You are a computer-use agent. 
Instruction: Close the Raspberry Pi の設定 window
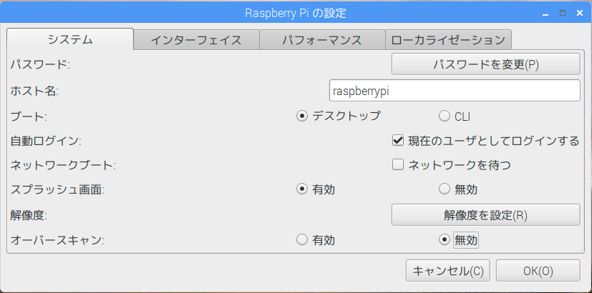[x=580, y=13]
